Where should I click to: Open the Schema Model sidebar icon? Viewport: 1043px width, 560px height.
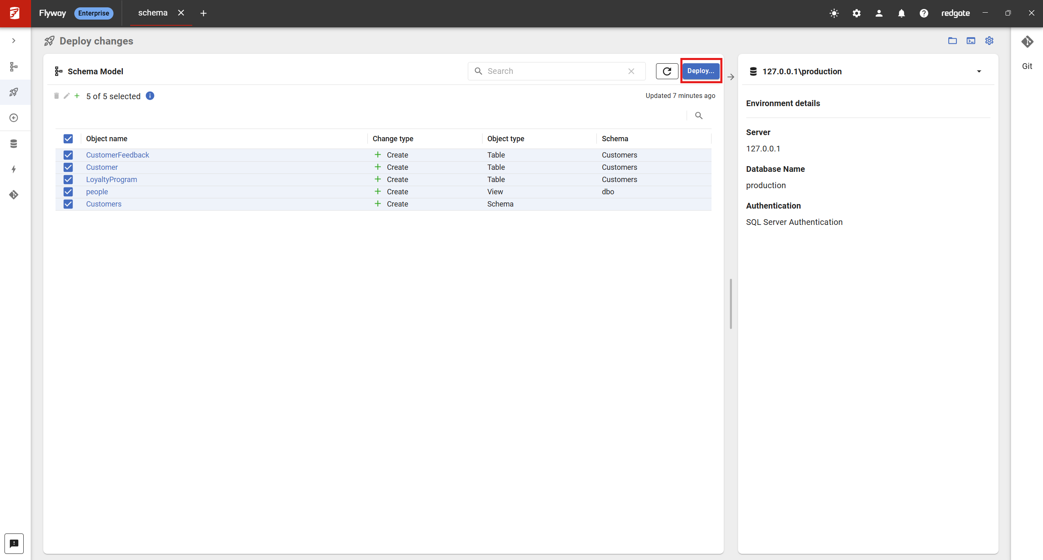point(14,67)
